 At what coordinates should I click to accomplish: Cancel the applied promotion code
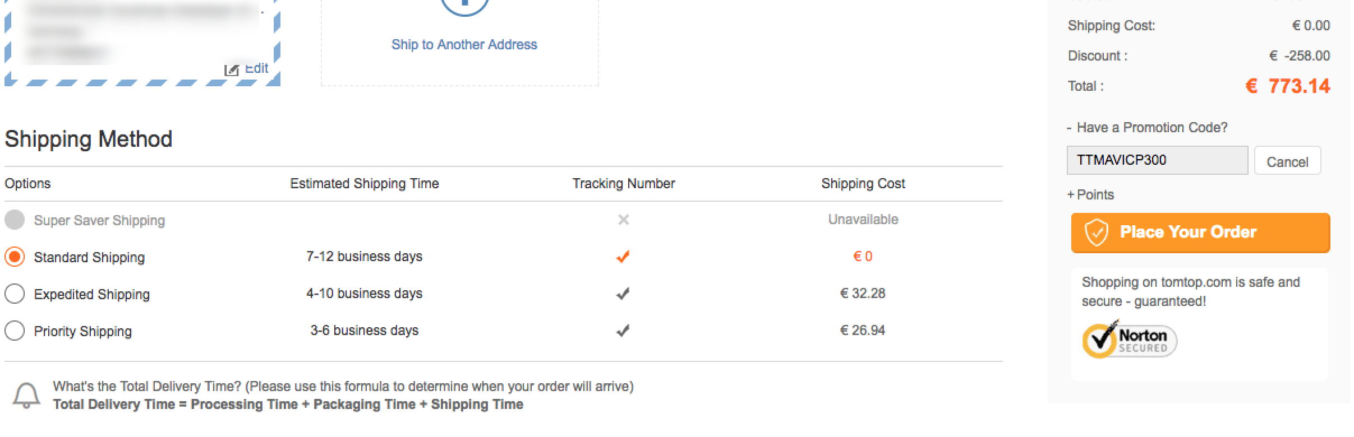tap(1287, 161)
